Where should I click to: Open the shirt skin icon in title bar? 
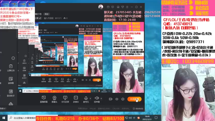tap(123, 7)
